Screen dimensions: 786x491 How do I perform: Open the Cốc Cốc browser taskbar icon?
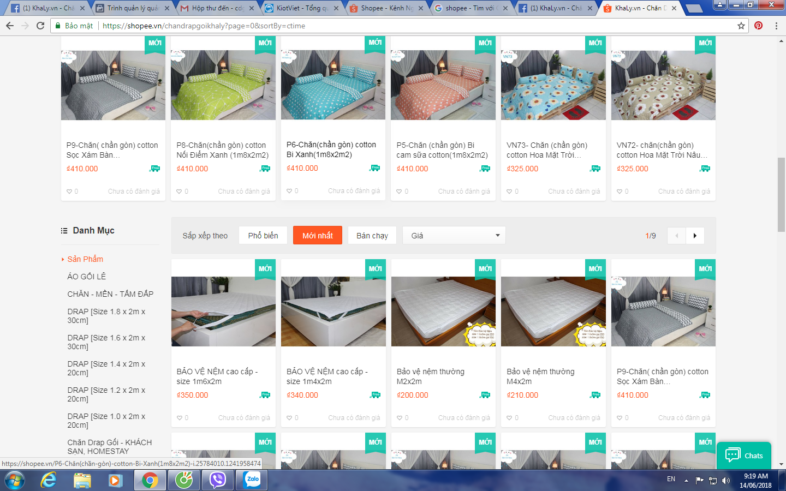pos(184,480)
